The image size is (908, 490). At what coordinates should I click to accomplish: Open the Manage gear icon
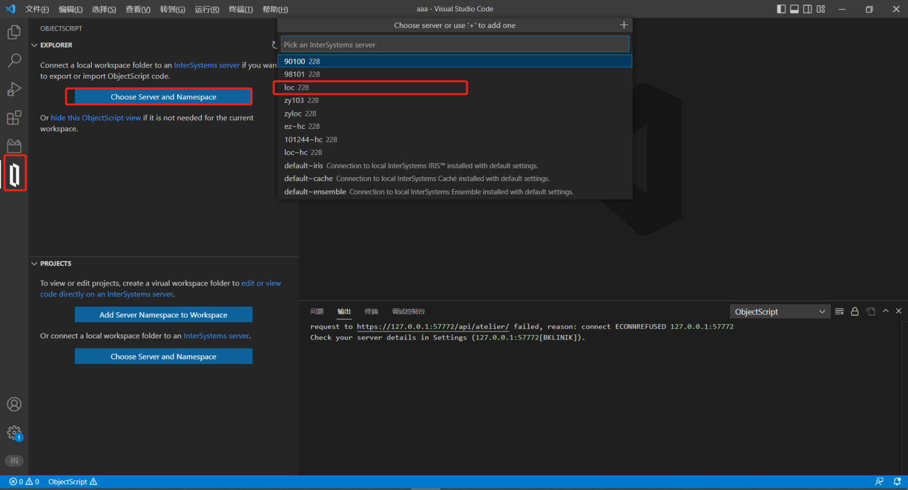(14, 433)
